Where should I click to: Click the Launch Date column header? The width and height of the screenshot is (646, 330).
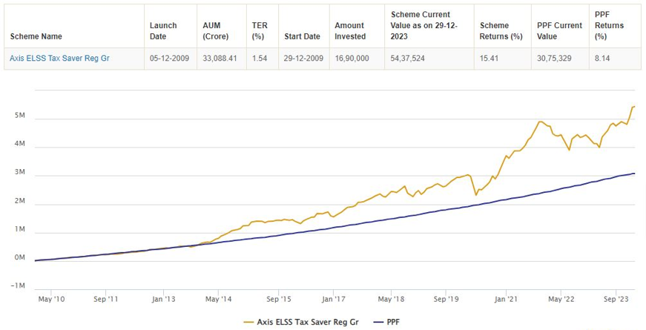pos(163,31)
